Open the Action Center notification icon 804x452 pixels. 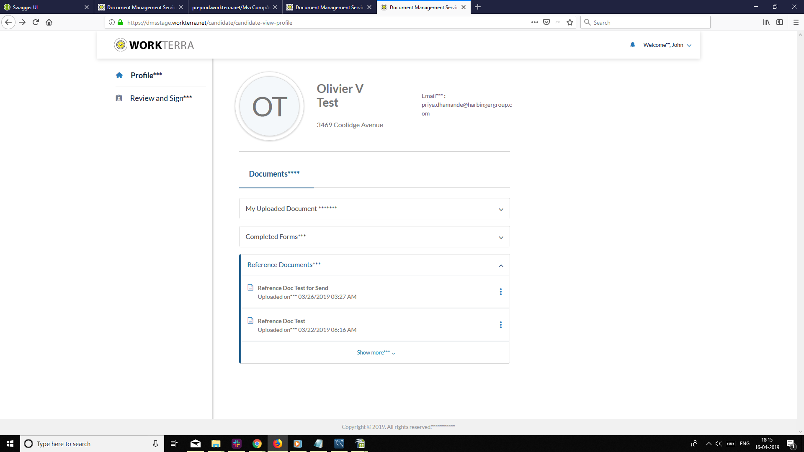point(791,444)
